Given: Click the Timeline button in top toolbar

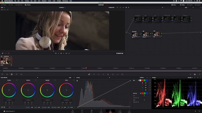Looking at the screenshot, I should click(28, 5).
